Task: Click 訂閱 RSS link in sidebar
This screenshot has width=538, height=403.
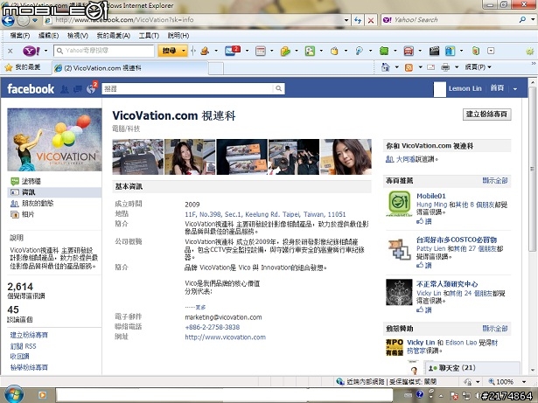Action: tap(23, 346)
